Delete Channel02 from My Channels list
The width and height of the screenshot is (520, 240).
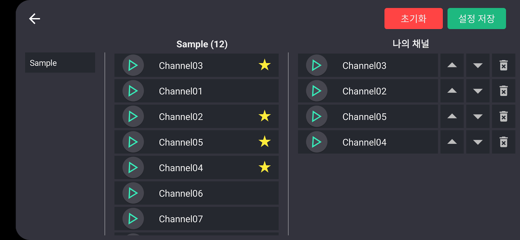503,91
